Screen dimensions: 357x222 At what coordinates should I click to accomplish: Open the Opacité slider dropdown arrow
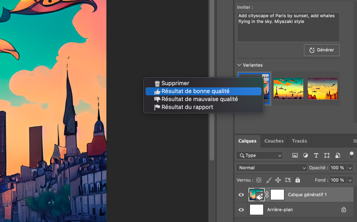350,168
